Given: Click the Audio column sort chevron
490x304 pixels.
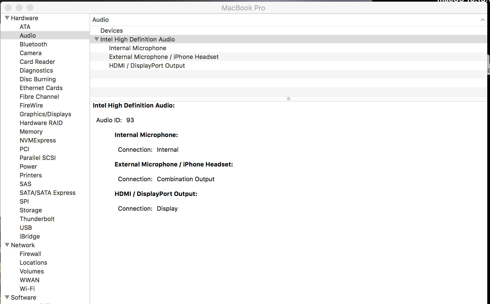Looking at the screenshot, I should [x=482, y=20].
